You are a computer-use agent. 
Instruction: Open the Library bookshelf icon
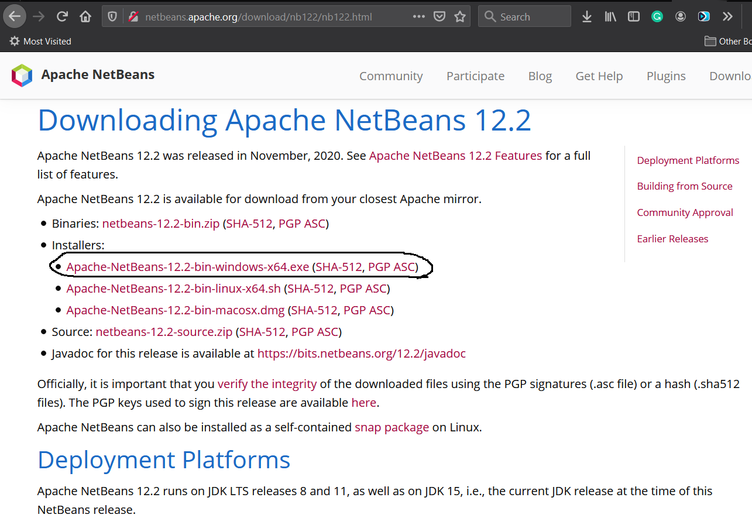pyautogui.click(x=610, y=16)
